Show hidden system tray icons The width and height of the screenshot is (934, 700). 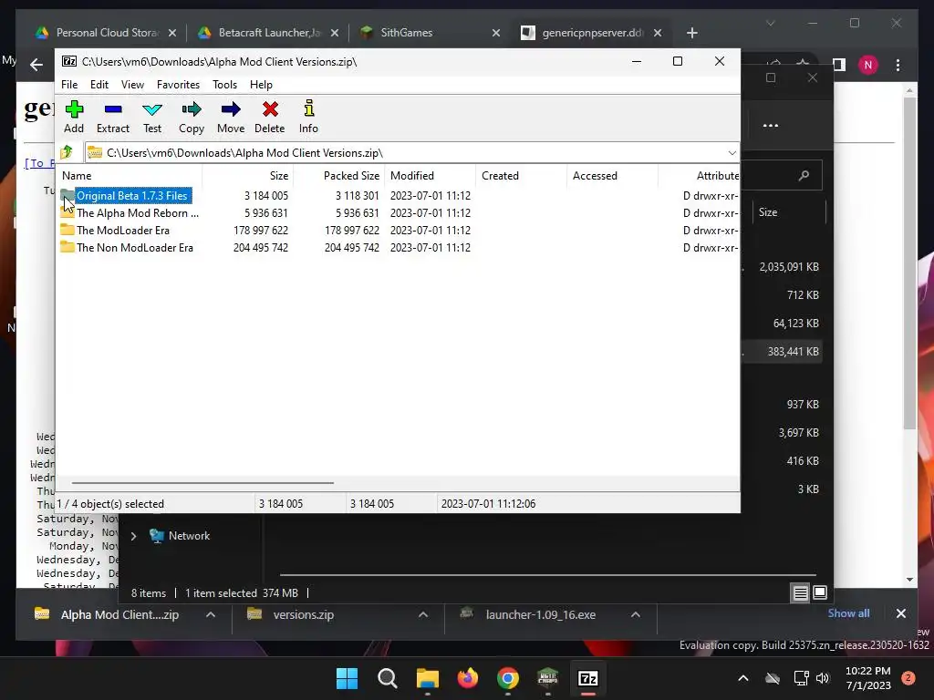pyautogui.click(x=742, y=678)
